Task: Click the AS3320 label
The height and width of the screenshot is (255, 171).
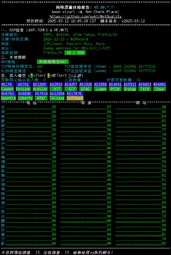Action: tap(86, 84)
